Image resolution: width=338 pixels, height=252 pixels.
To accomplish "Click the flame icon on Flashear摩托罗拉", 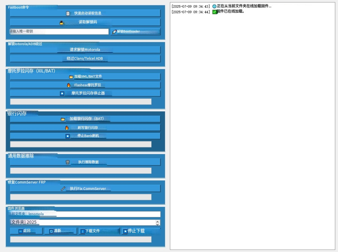I will tap(69, 85).
